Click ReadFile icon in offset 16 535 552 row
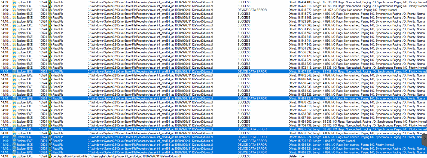 50,33
